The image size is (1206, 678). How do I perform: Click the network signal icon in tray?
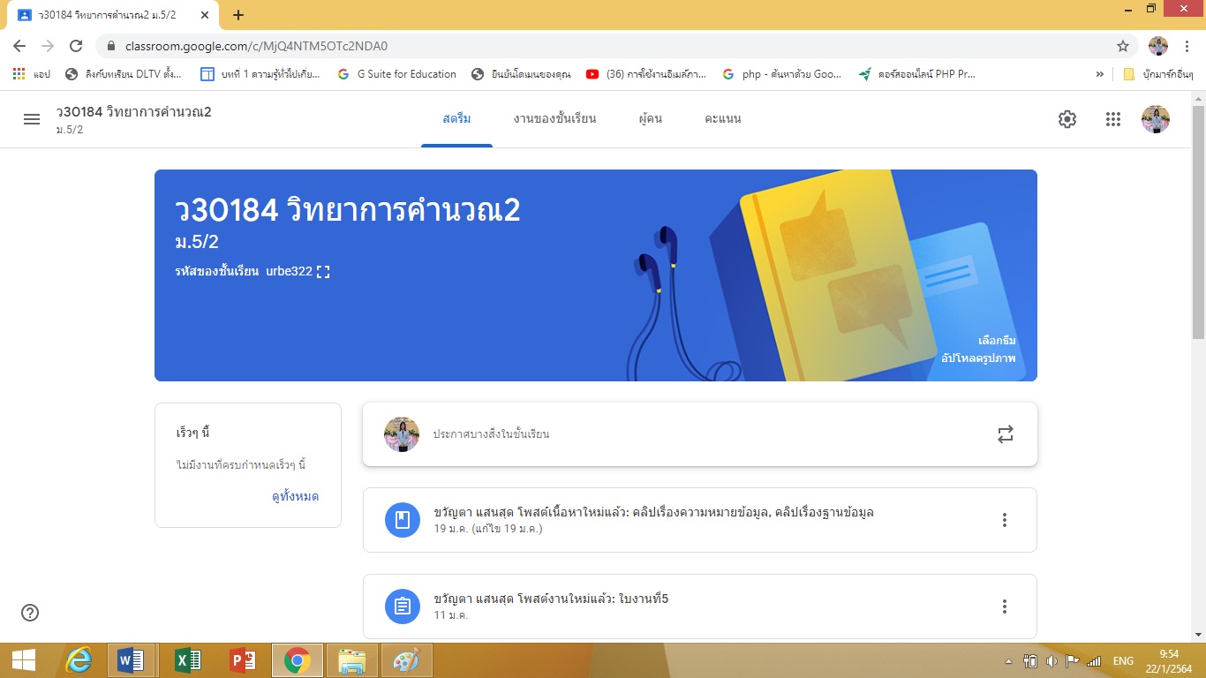[x=1094, y=660]
